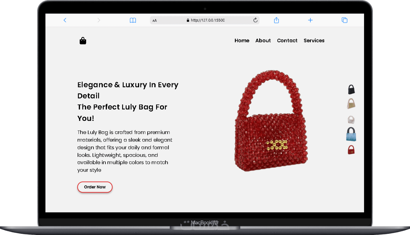
Task: Pick the red bag thumbnail variant
Action: 351,150
